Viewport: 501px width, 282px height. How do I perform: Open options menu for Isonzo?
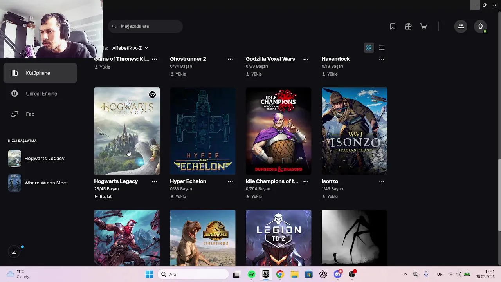[382, 181]
